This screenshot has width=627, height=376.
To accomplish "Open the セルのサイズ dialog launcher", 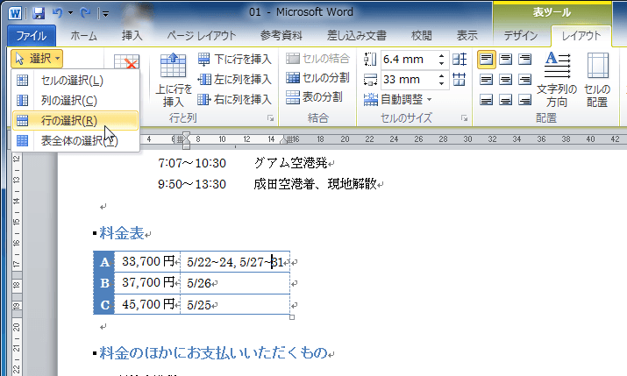I will [464, 118].
